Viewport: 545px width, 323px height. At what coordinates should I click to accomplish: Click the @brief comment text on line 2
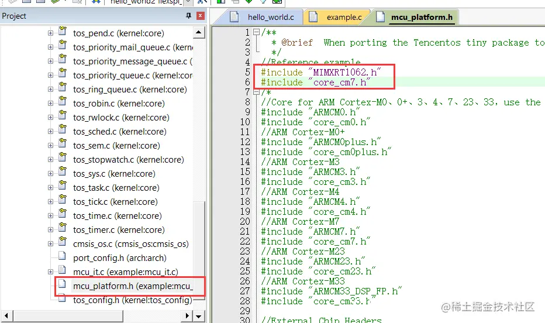click(297, 43)
